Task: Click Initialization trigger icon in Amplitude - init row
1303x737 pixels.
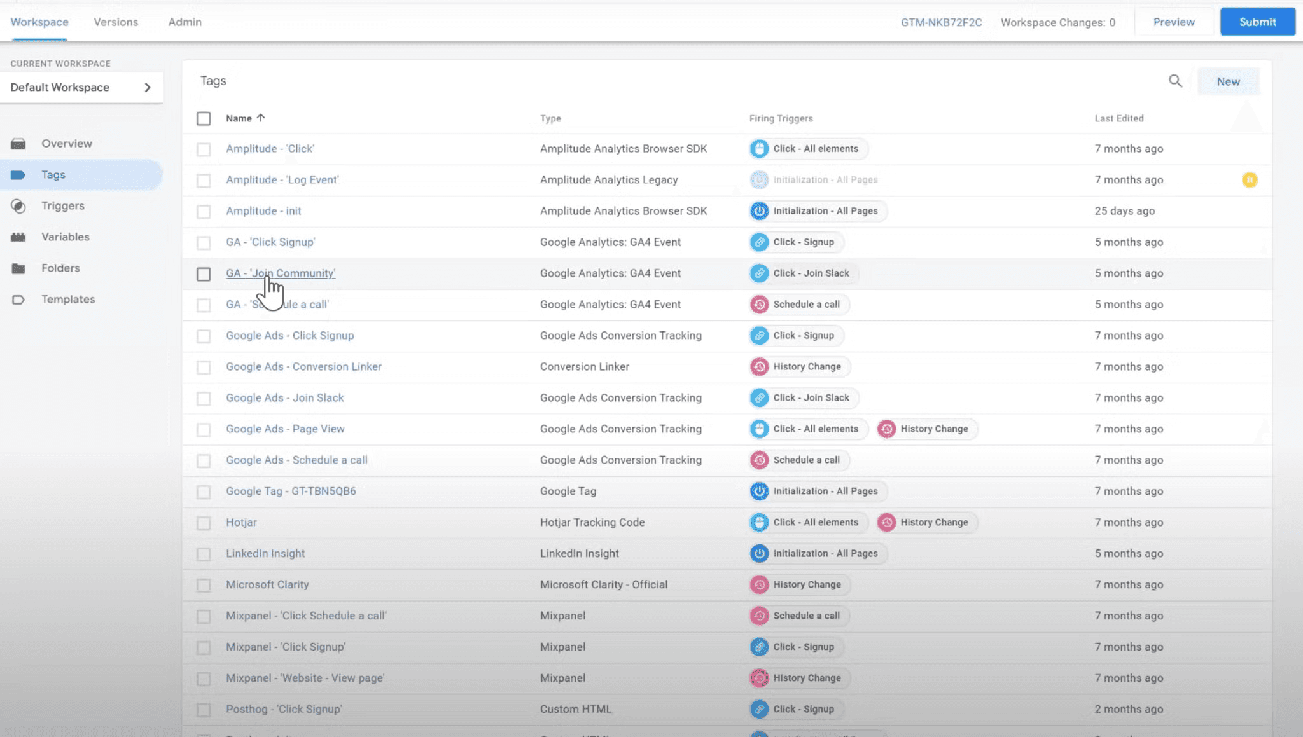Action: point(759,211)
